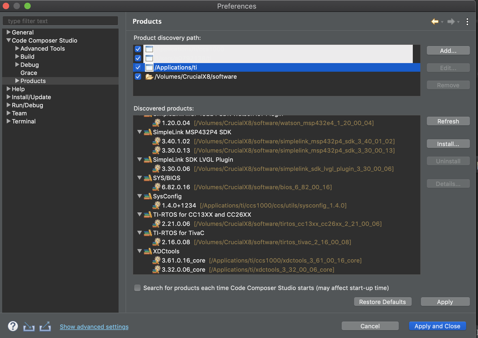
Task: Click the version icon for 2.16.0.08
Action: click(157, 242)
